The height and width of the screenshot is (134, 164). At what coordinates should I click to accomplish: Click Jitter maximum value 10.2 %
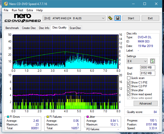tap(114, 124)
